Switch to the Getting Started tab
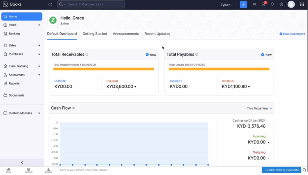 pos(95,34)
